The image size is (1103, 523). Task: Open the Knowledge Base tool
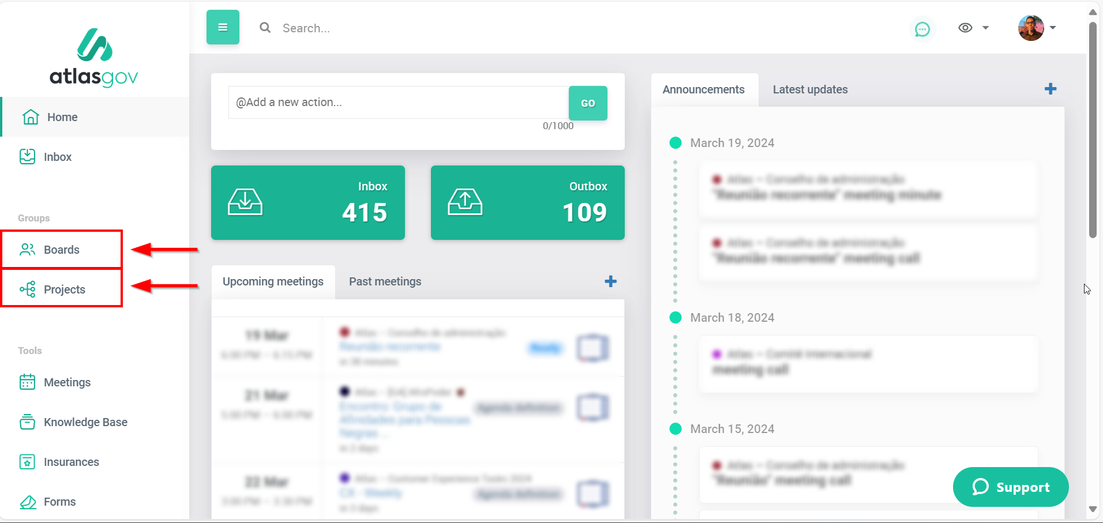click(x=85, y=422)
